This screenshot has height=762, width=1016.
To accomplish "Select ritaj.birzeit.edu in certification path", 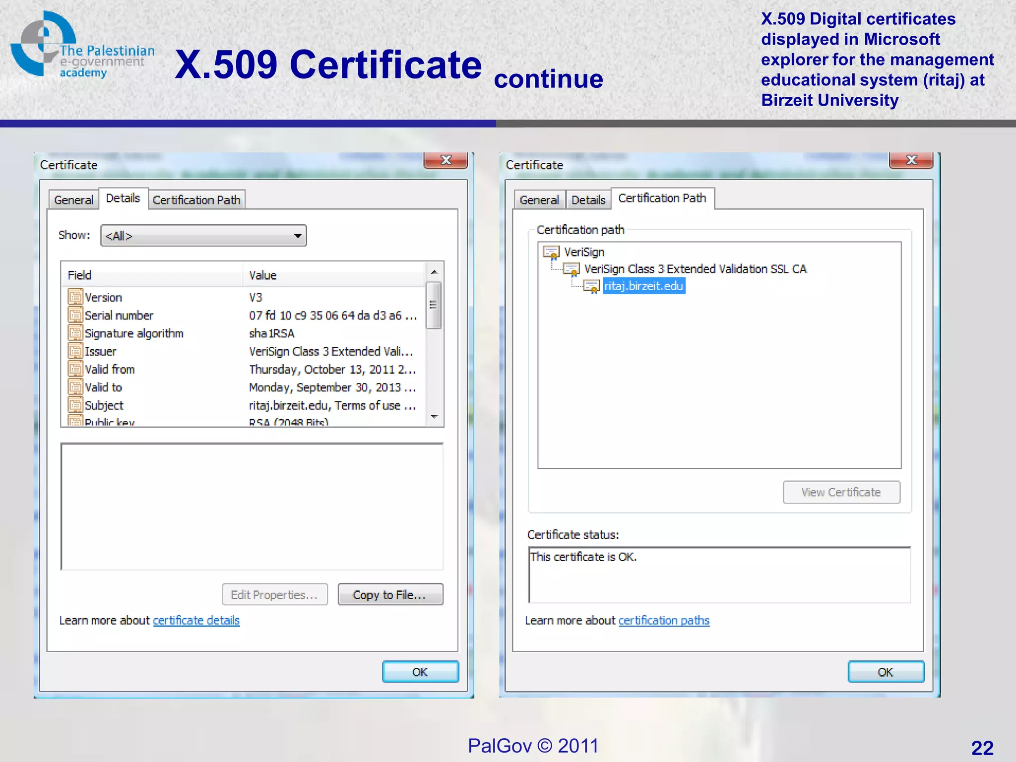I will 644,286.
